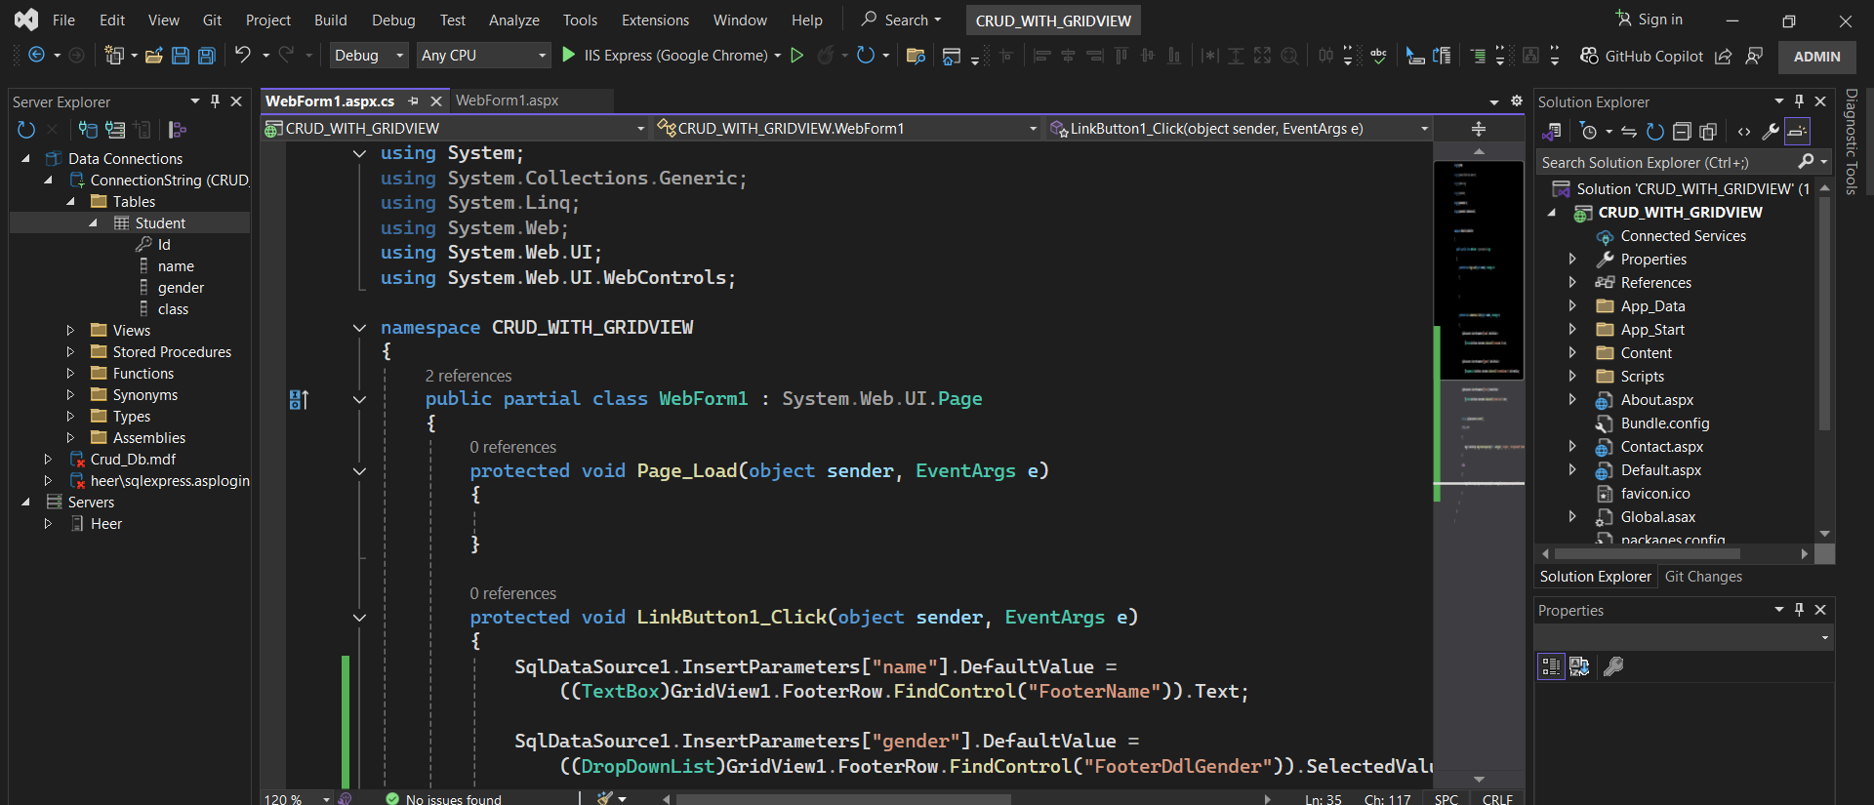The height and width of the screenshot is (805, 1874).
Task: Switch to the Git Changes tab
Action: click(x=1703, y=577)
